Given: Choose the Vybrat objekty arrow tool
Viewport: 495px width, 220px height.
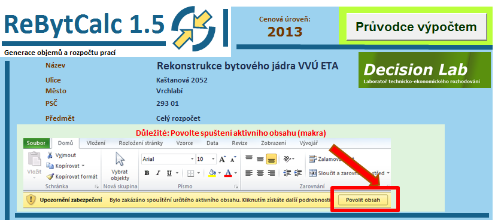Looking at the screenshot, I should [x=120, y=158].
